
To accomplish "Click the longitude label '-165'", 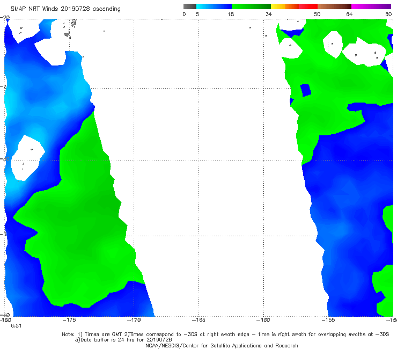I will pos(198,320).
